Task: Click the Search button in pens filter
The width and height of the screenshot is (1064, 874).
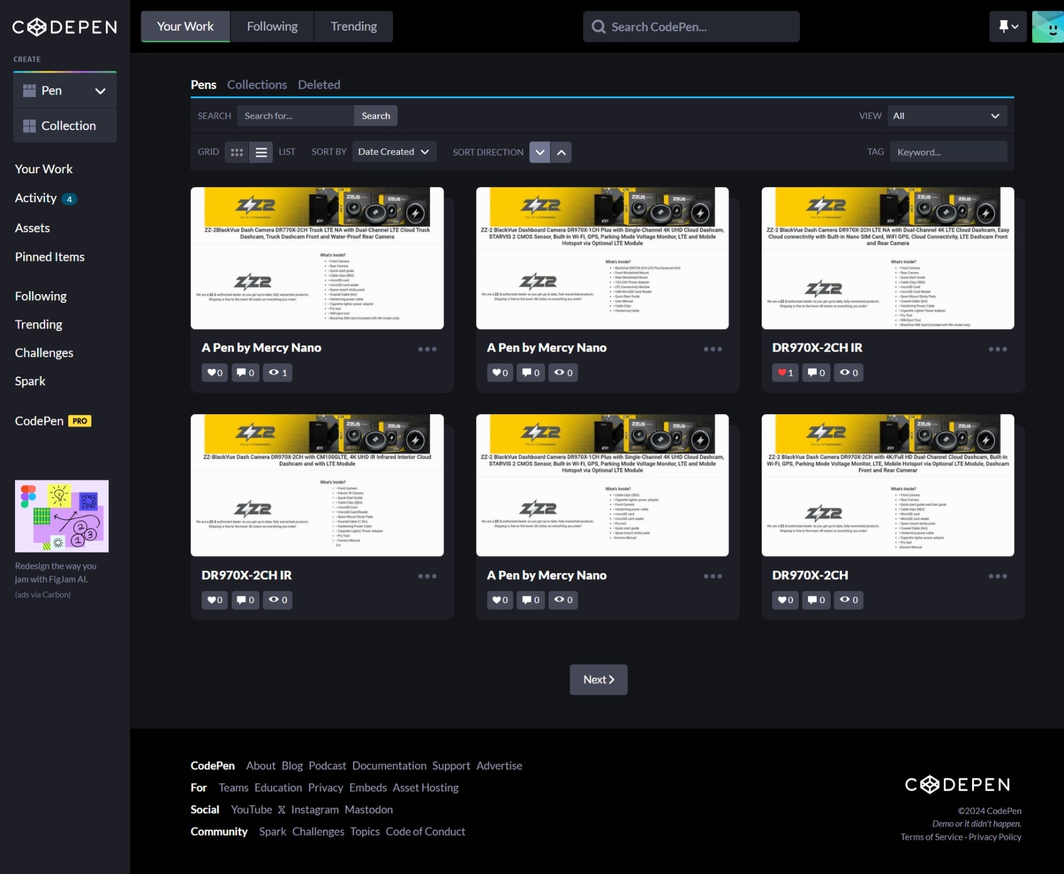Action: [376, 116]
